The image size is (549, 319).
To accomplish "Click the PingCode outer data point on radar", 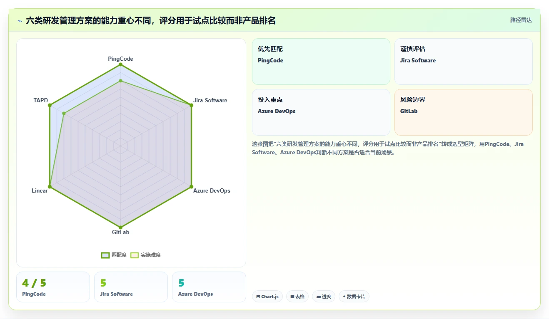I will (x=120, y=64).
